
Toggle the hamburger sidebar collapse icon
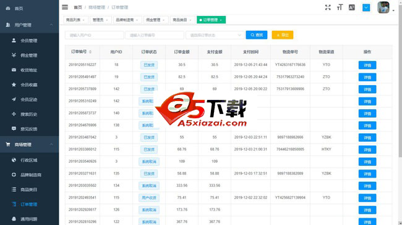pyautogui.click(x=65, y=7)
